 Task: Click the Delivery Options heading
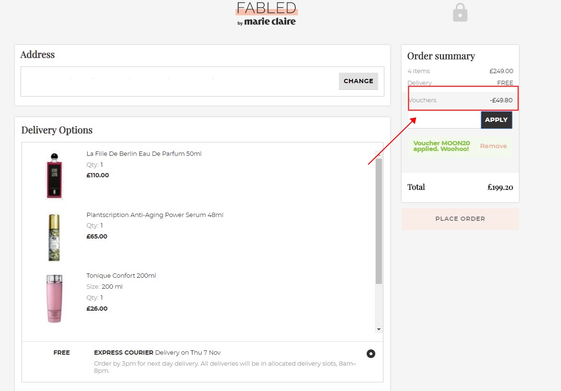click(x=57, y=130)
